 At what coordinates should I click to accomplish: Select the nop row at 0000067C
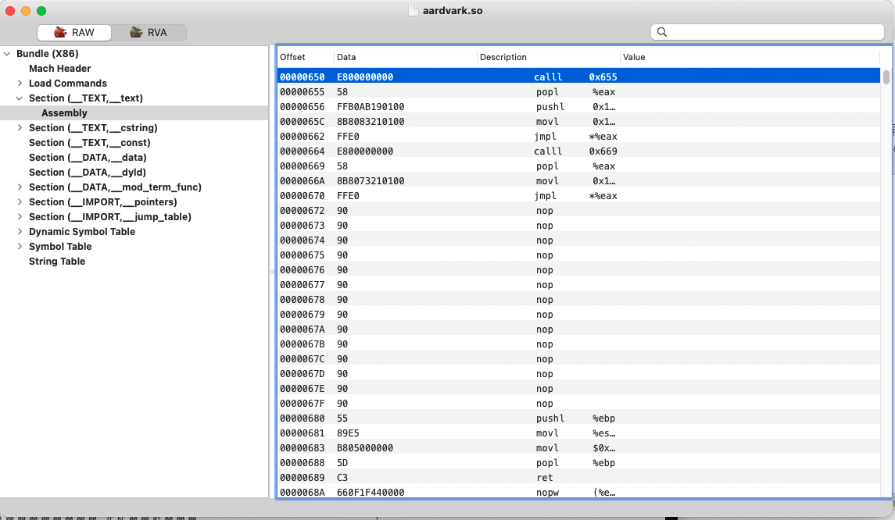pos(578,358)
